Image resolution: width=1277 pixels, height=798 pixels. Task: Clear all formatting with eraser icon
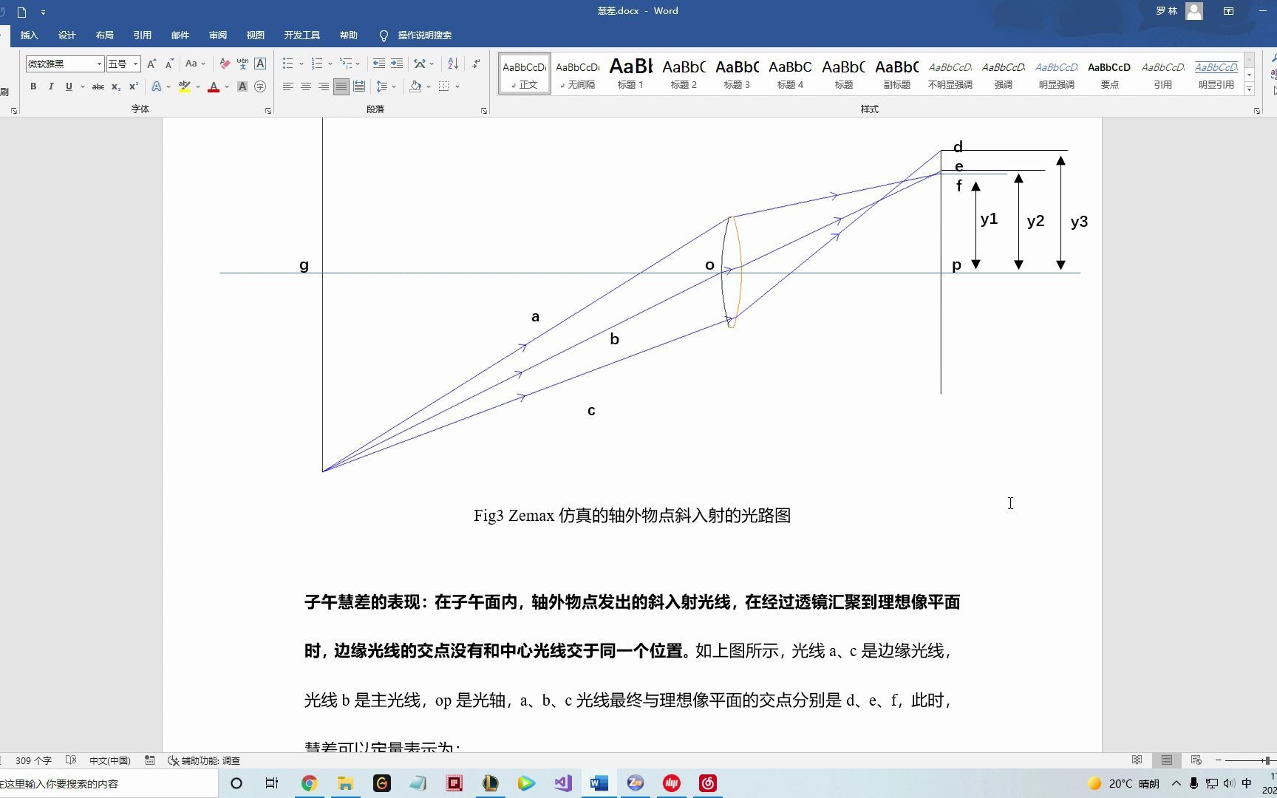225,64
